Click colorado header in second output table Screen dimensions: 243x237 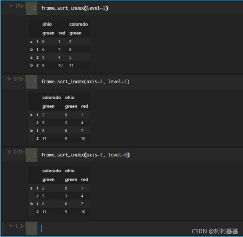pyautogui.click(x=52, y=97)
